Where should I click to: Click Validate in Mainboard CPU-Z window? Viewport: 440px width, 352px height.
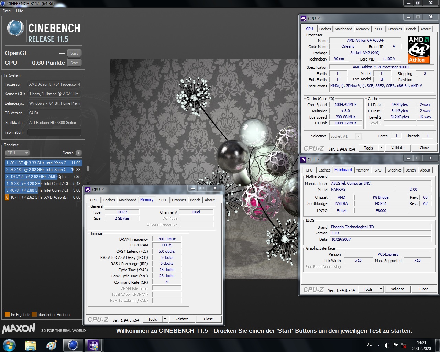(x=397, y=289)
